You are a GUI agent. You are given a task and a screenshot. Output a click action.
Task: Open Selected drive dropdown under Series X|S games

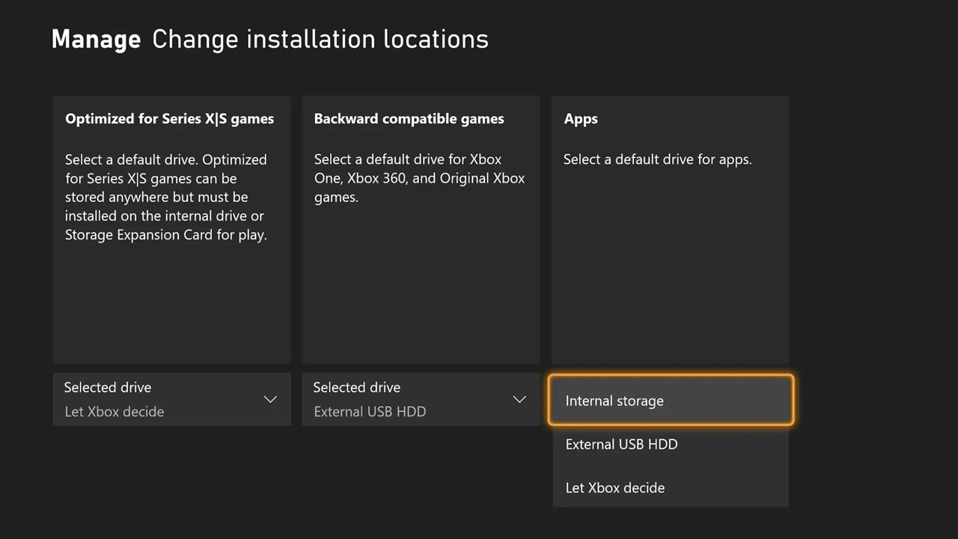171,399
